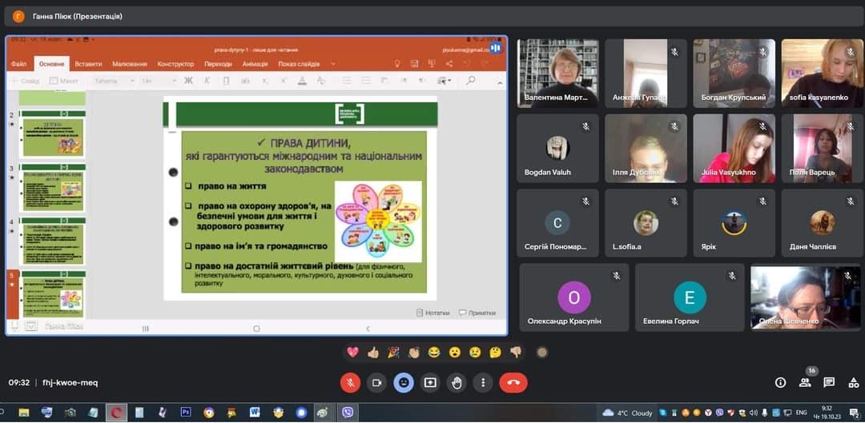865x423 pixels.
Task: Unmute the microphone in the call bar
Action: coord(350,382)
